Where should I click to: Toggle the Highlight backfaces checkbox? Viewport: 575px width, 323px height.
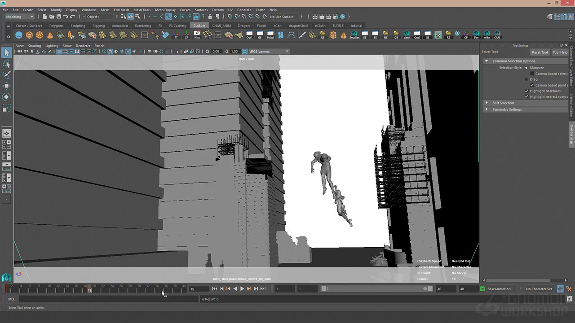pyautogui.click(x=527, y=91)
